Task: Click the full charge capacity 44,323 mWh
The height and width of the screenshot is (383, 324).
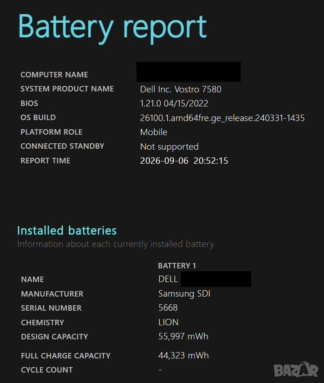Action: (x=183, y=355)
